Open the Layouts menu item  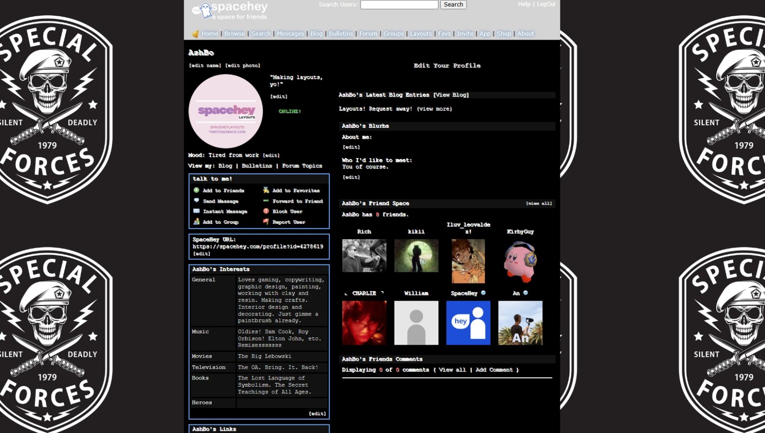tap(421, 33)
